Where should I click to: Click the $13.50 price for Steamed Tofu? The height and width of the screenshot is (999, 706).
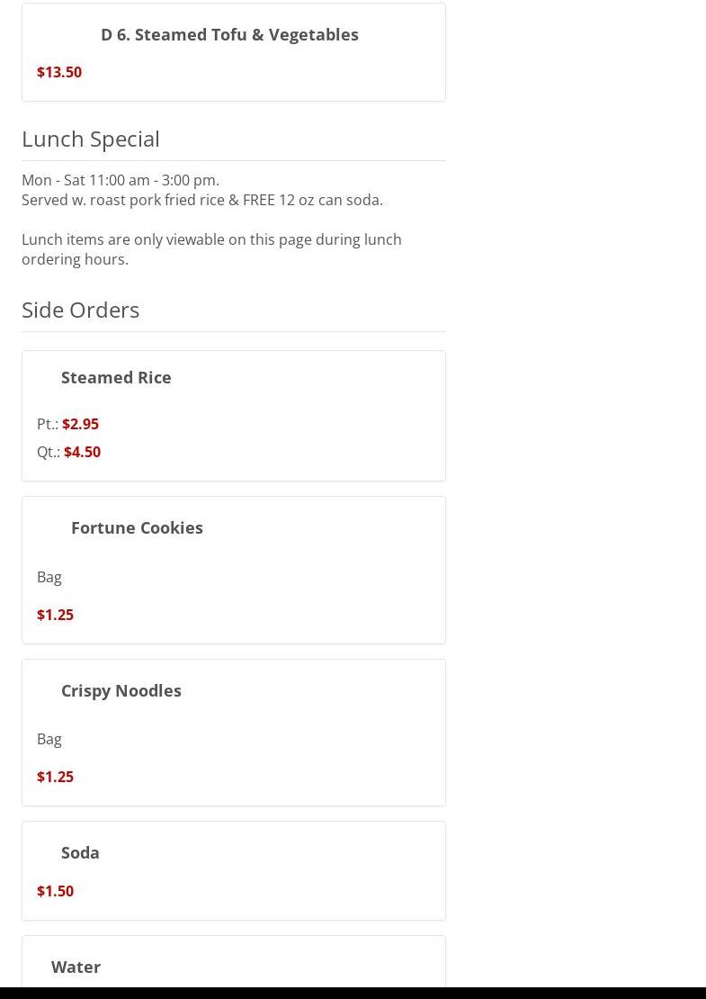click(59, 72)
